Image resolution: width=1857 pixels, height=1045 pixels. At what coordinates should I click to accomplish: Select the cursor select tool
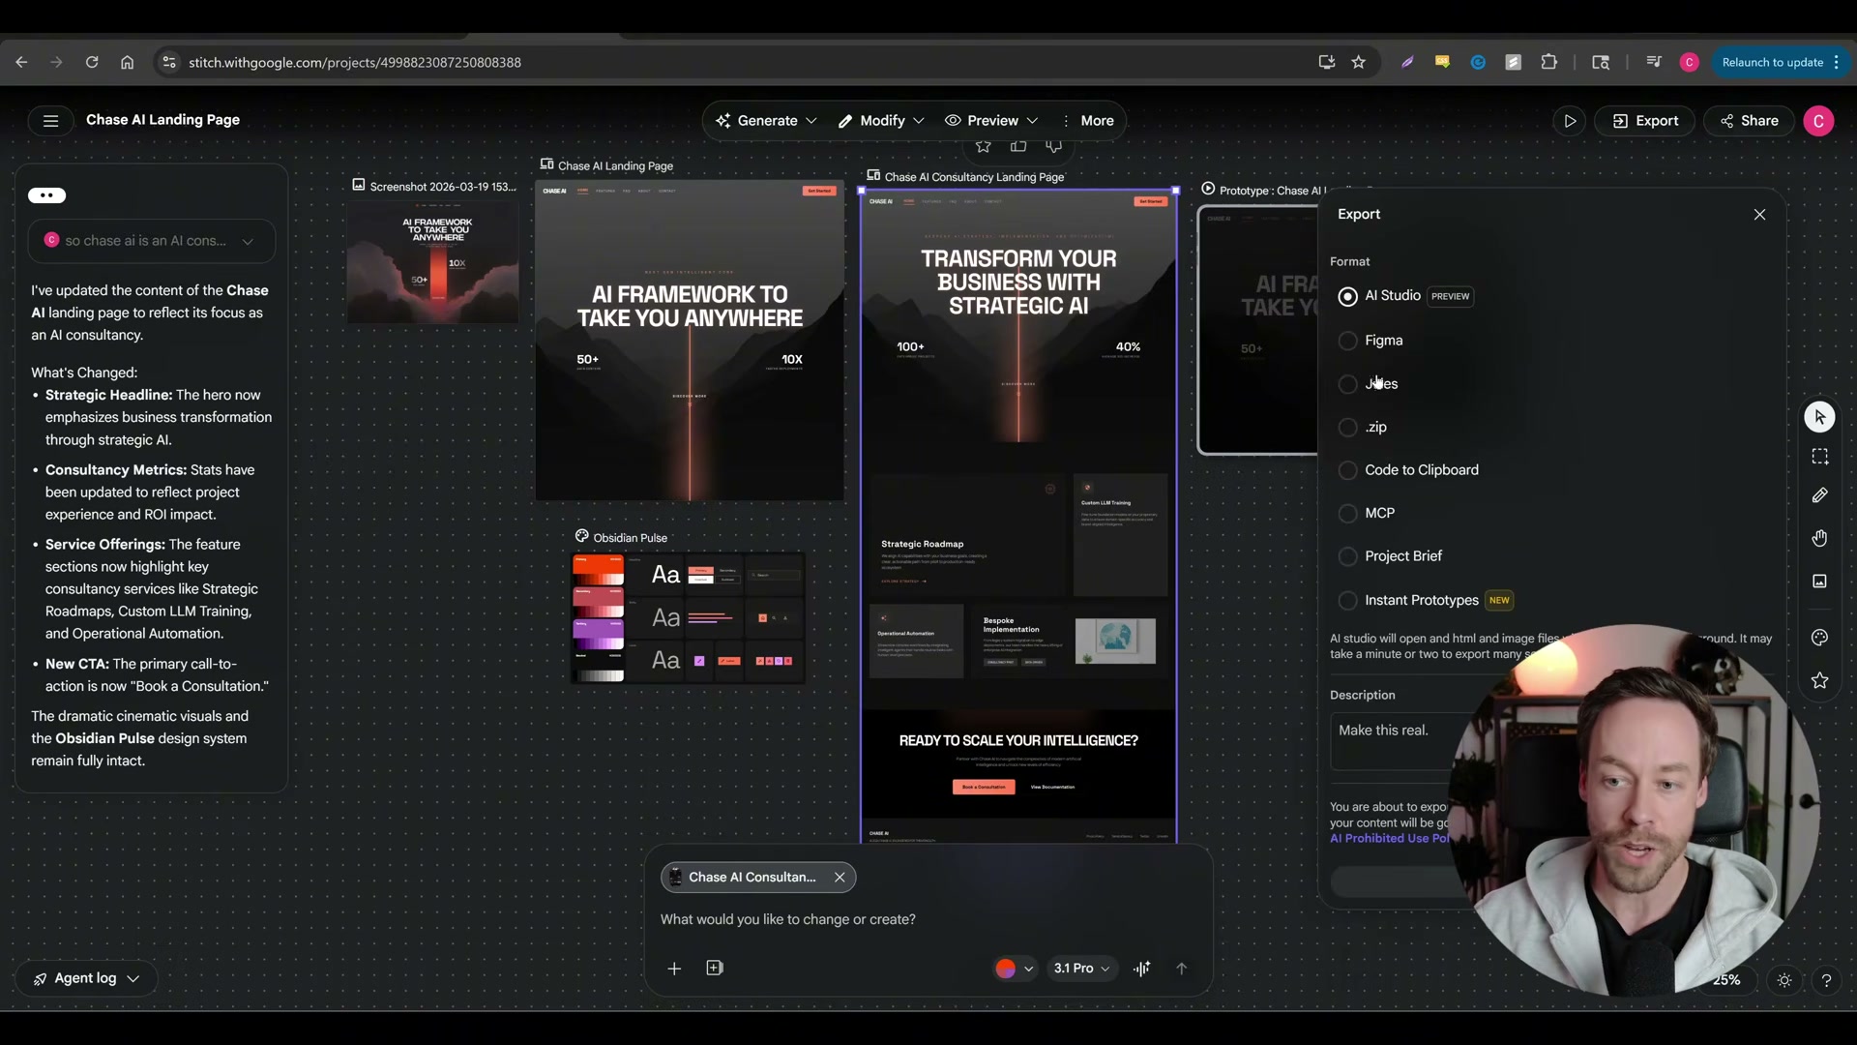(1819, 417)
